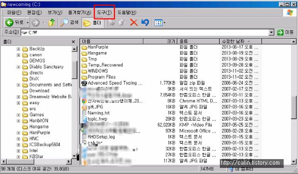Click the Copy To toolbar icon
The image size is (298, 174).
click(122, 23)
